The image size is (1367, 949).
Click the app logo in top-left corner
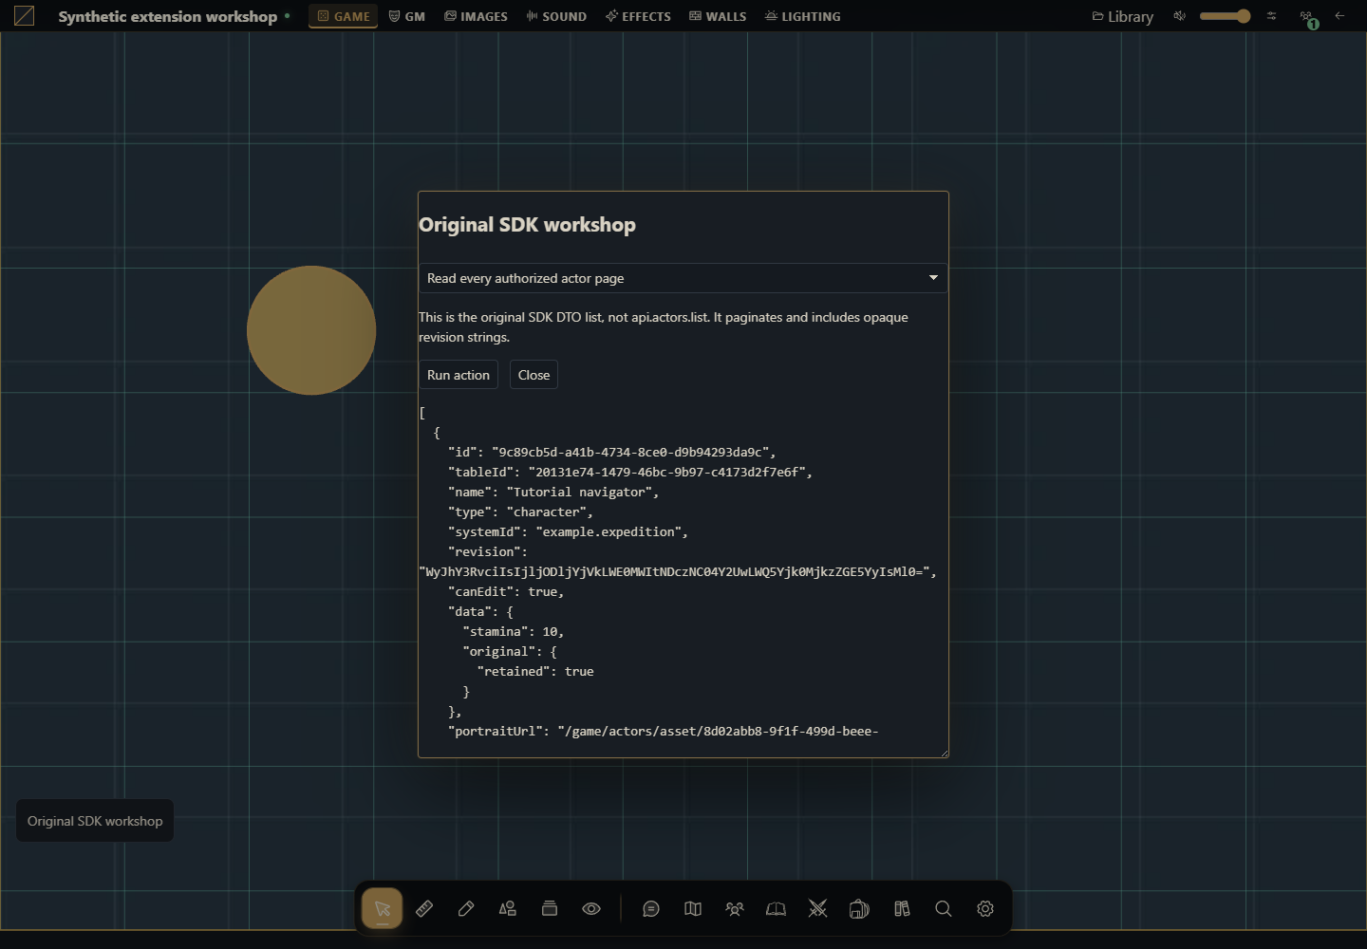[24, 16]
